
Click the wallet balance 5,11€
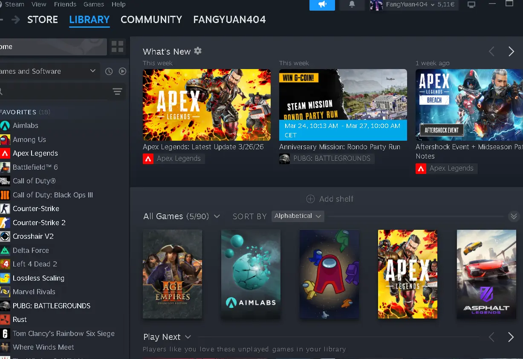coord(446,5)
